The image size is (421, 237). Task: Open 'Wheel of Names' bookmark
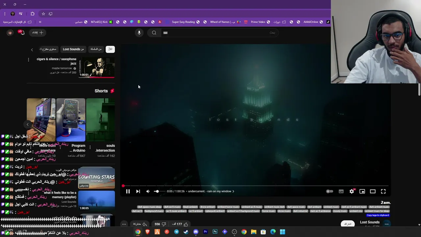(225, 22)
